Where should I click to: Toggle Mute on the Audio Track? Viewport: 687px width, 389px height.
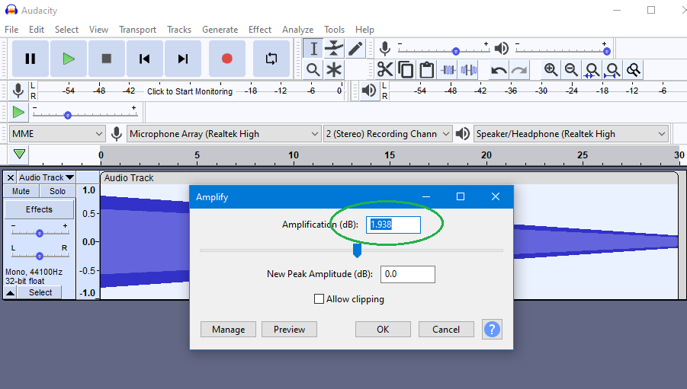pyautogui.click(x=21, y=191)
